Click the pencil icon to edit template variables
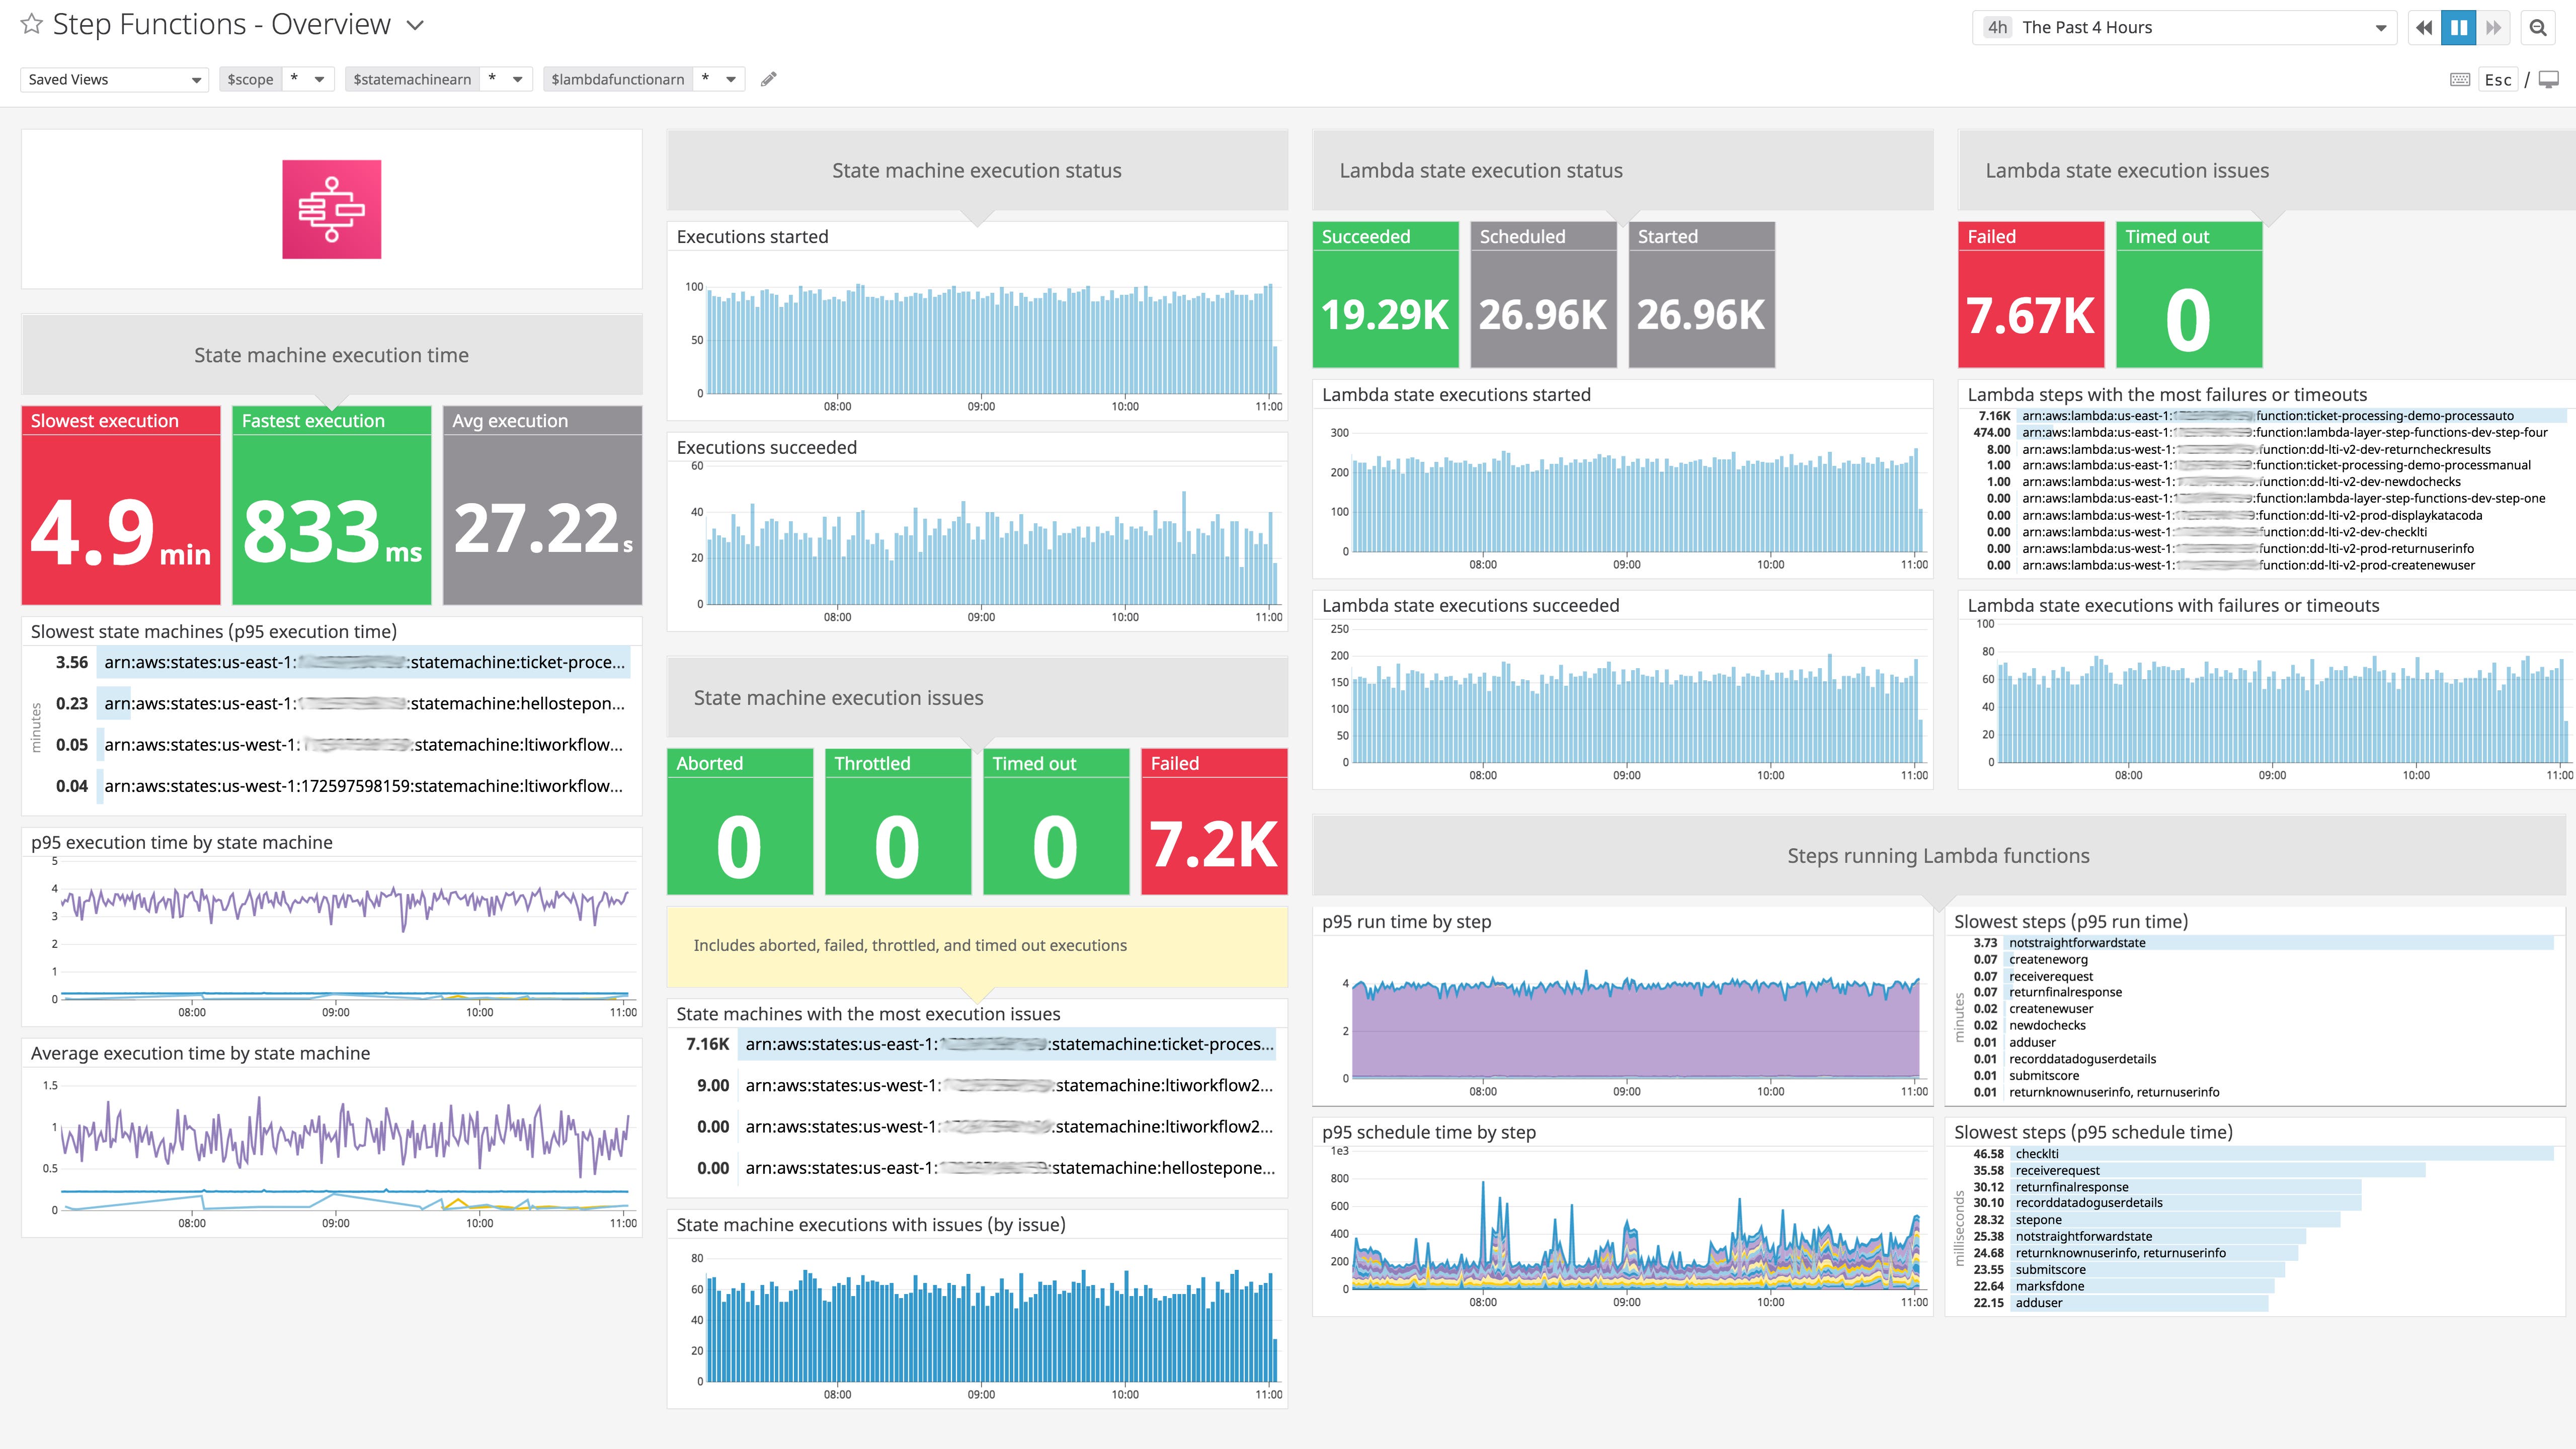This screenshot has height=1449, width=2576. pos(768,79)
